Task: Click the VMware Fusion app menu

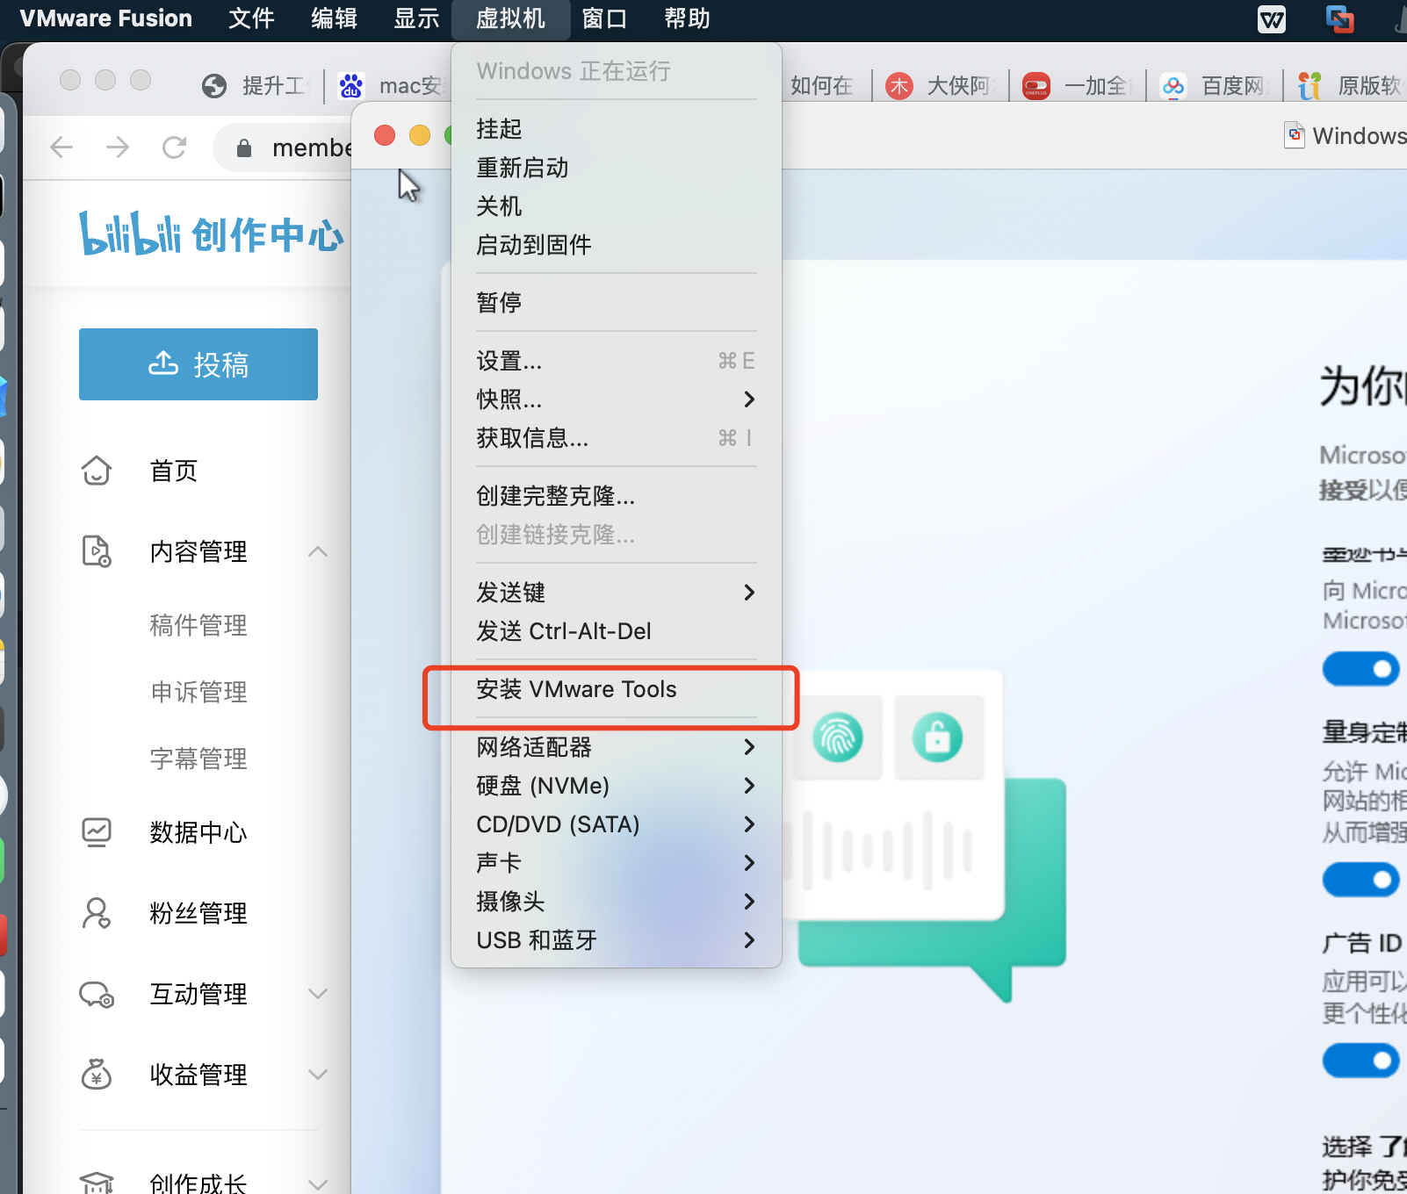Action: tap(106, 18)
